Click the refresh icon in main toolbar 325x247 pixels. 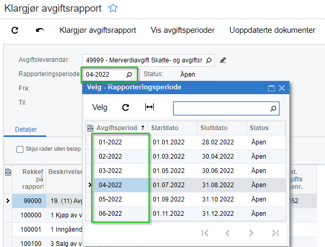point(15,30)
